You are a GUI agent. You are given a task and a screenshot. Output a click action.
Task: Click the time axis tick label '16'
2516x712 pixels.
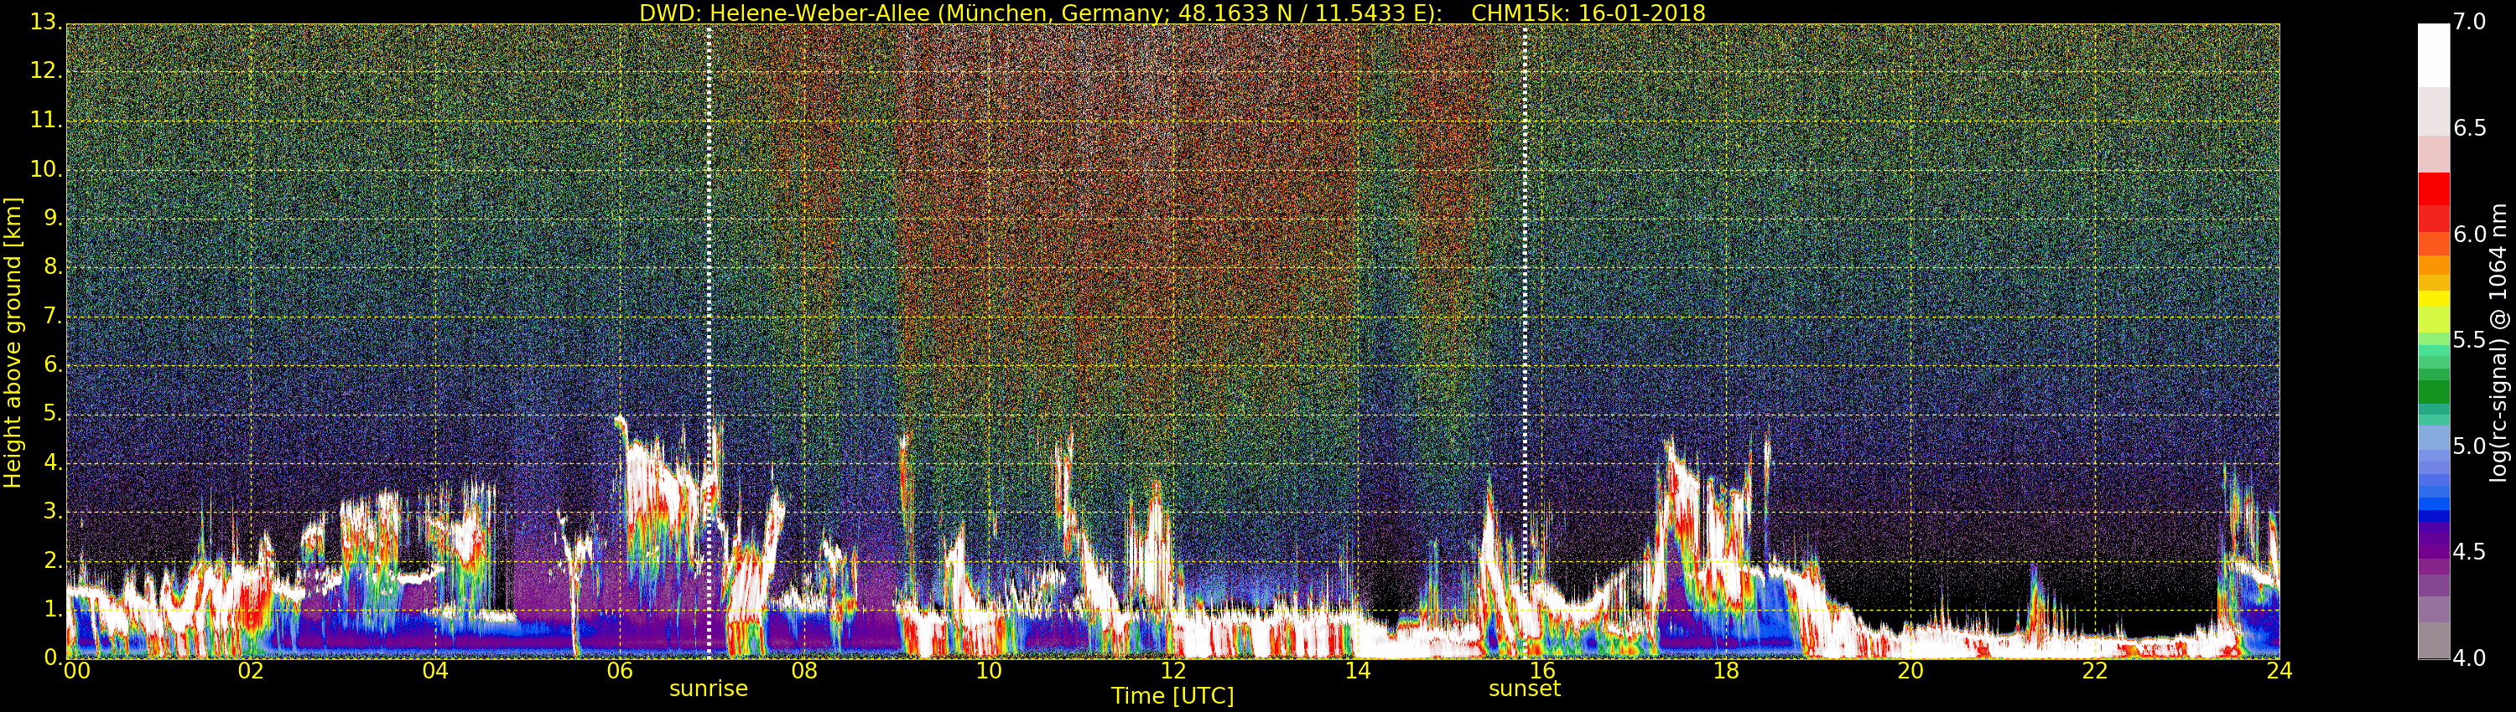[1542, 671]
